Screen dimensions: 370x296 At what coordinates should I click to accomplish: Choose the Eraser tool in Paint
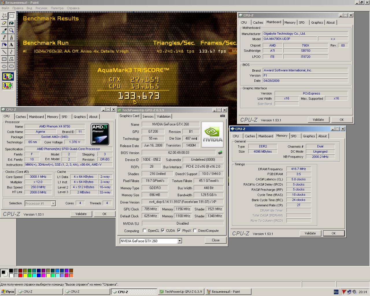pos(4,23)
